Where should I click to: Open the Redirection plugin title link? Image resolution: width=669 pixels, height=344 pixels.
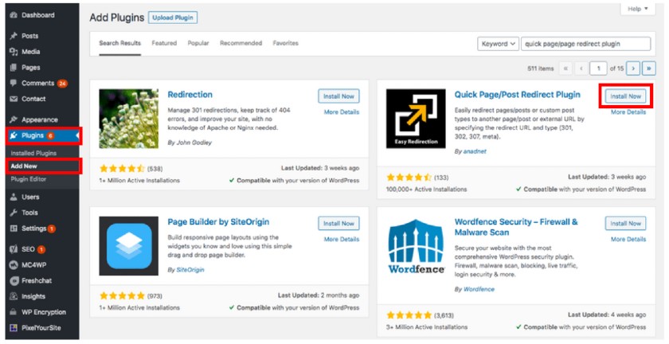(x=190, y=95)
